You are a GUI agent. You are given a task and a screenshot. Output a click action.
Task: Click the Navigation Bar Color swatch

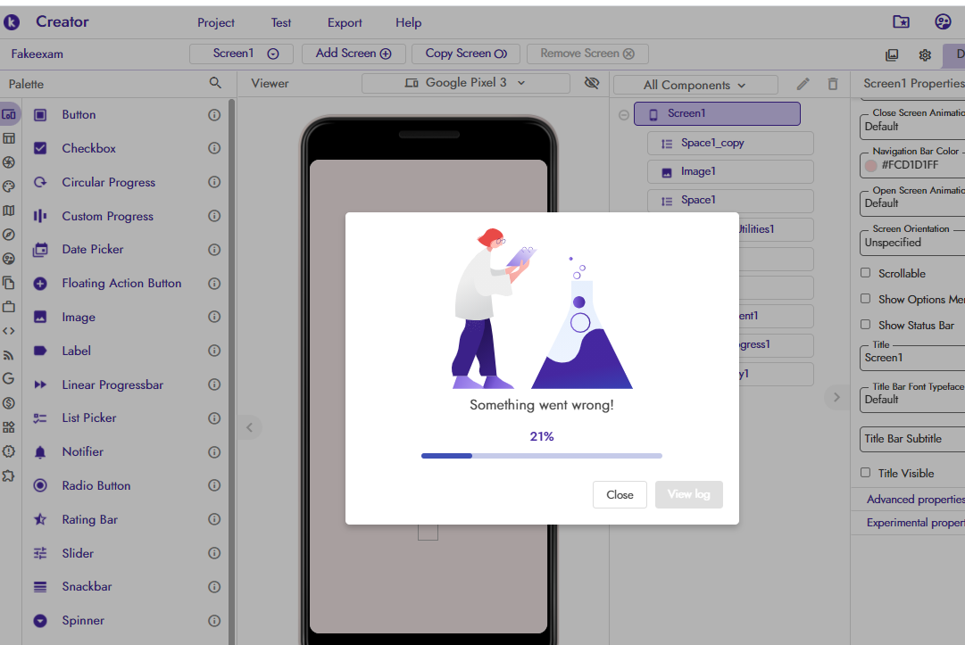[x=871, y=165]
